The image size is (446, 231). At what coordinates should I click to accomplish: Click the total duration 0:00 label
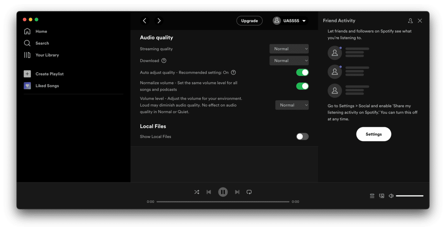coord(295,202)
